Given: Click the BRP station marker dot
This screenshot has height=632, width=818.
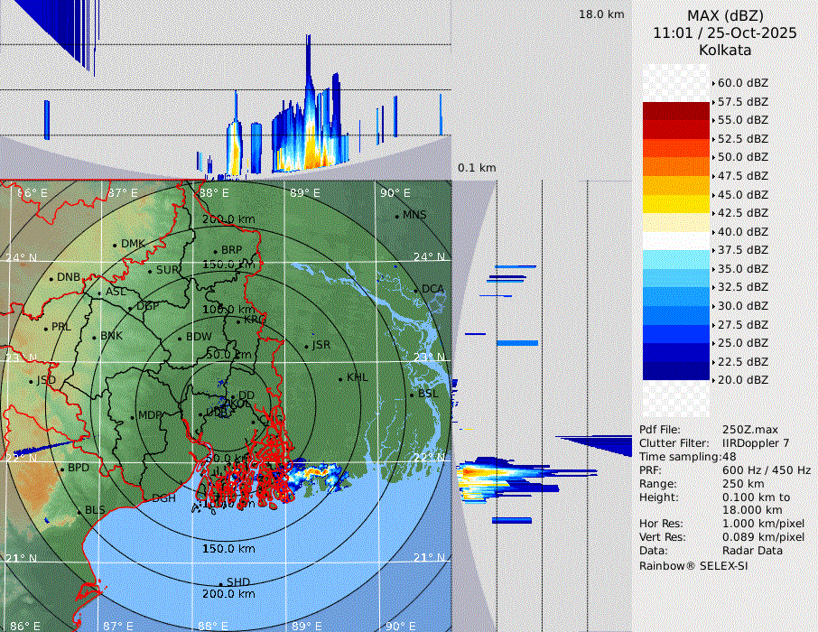Looking at the screenshot, I should tap(215, 251).
